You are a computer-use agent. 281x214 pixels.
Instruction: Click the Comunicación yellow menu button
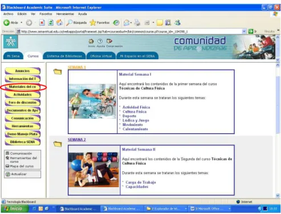(x=23, y=118)
